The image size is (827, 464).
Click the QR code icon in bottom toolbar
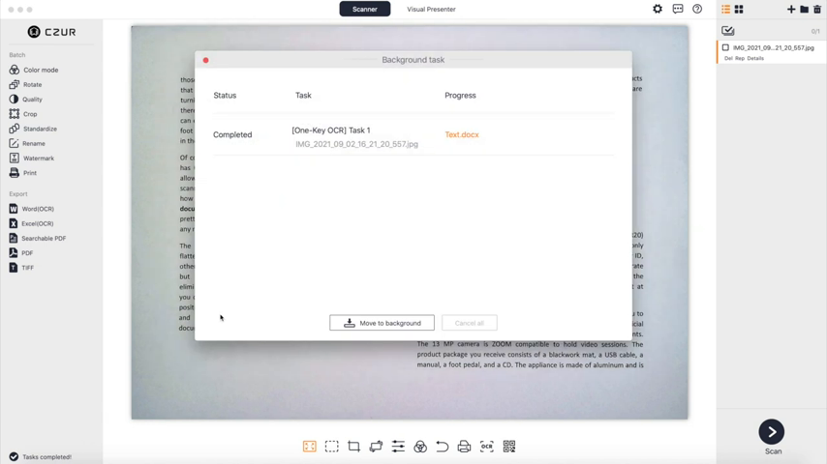tap(509, 447)
